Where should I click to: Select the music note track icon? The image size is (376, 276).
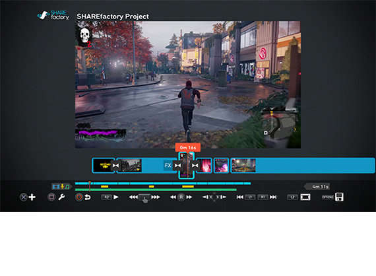(67, 186)
